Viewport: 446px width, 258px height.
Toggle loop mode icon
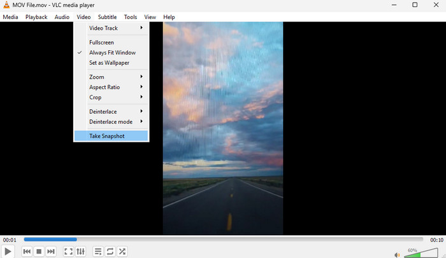(x=110, y=252)
